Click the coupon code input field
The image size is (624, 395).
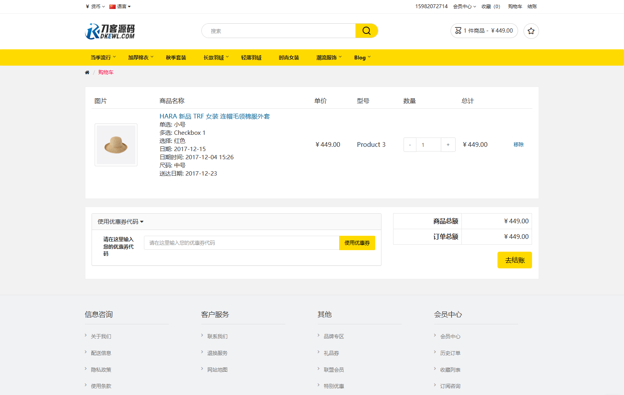[241, 243]
